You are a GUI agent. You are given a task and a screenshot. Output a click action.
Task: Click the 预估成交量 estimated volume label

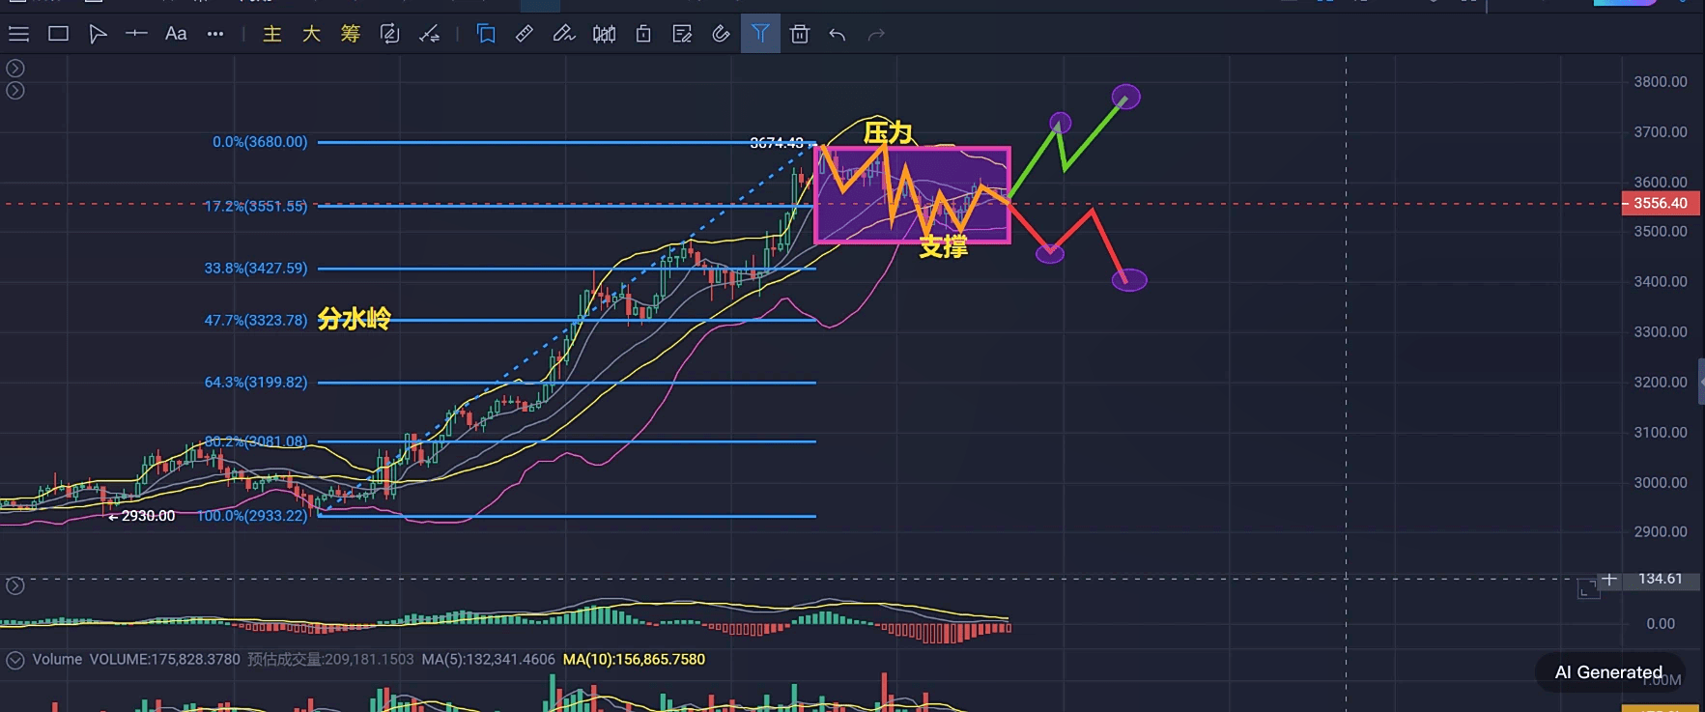[330, 659]
